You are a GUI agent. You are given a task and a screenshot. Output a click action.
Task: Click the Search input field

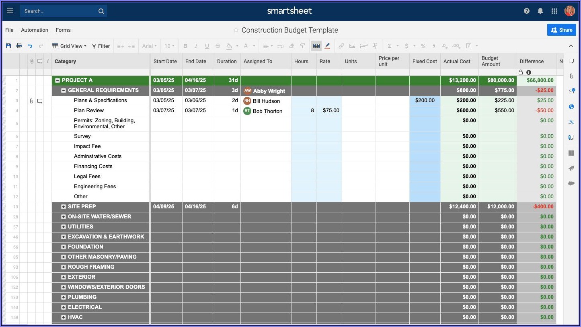pyautogui.click(x=58, y=11)
